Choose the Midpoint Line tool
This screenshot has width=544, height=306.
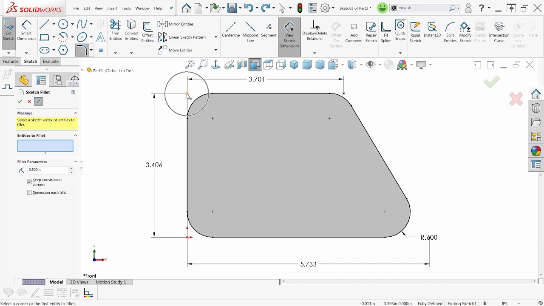pyautogui.click(x=250, y=32)
